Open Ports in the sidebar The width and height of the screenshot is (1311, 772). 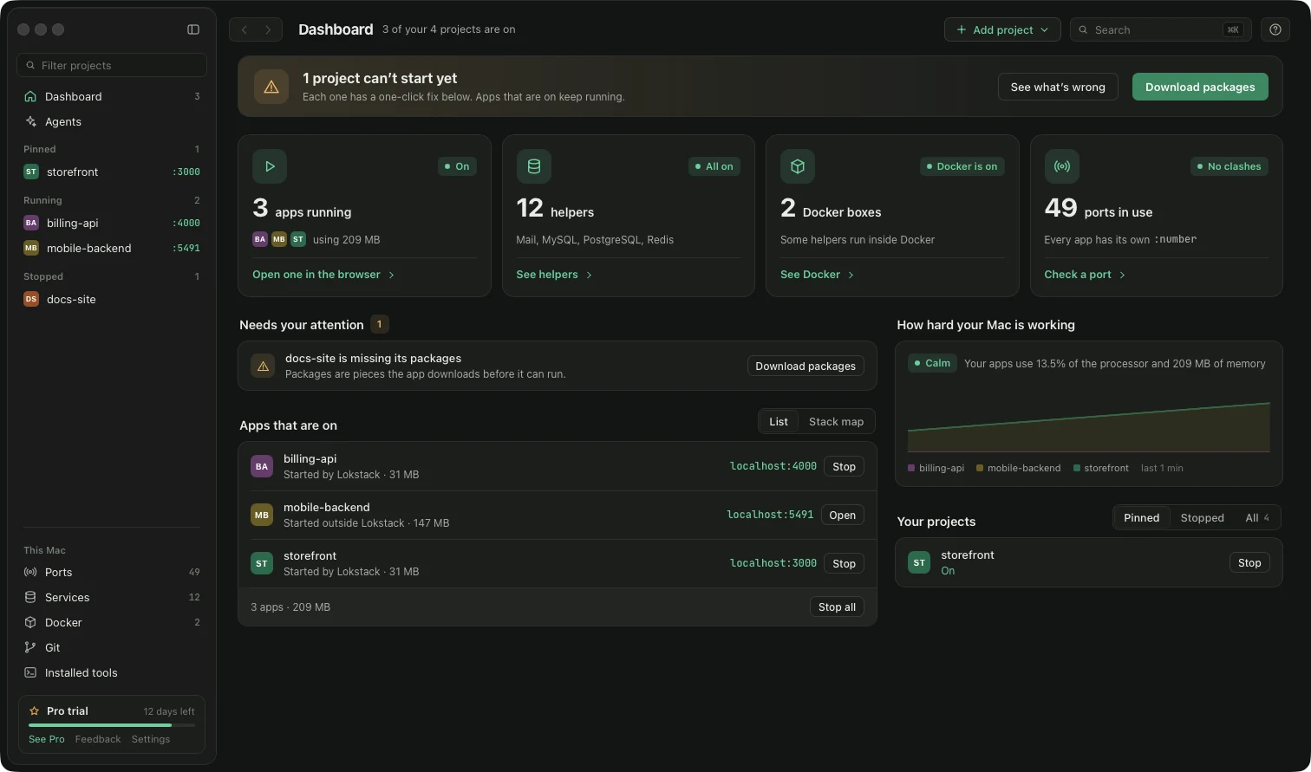point(112,572)
